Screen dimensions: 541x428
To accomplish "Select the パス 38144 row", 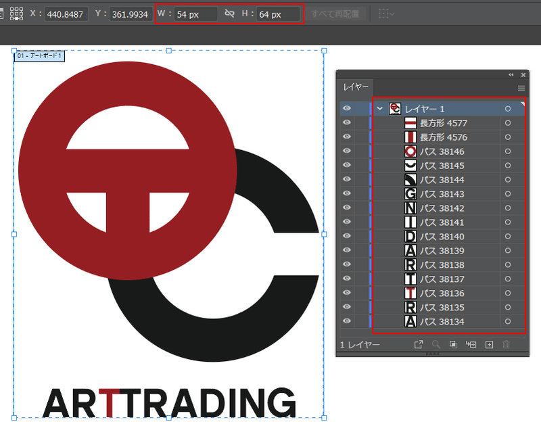I will coord(432,179).
